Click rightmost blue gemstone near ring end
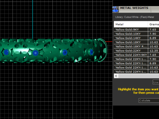 (91, 52)
